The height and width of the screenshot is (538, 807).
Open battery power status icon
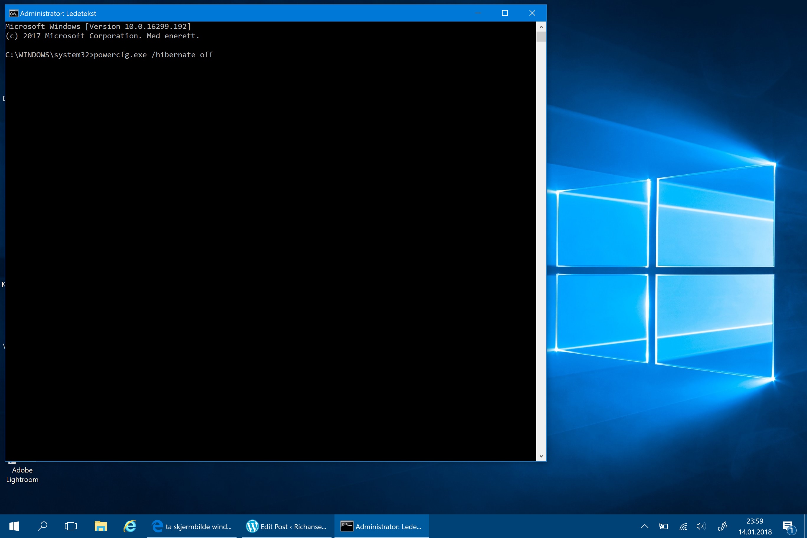[x=664, y=526]
